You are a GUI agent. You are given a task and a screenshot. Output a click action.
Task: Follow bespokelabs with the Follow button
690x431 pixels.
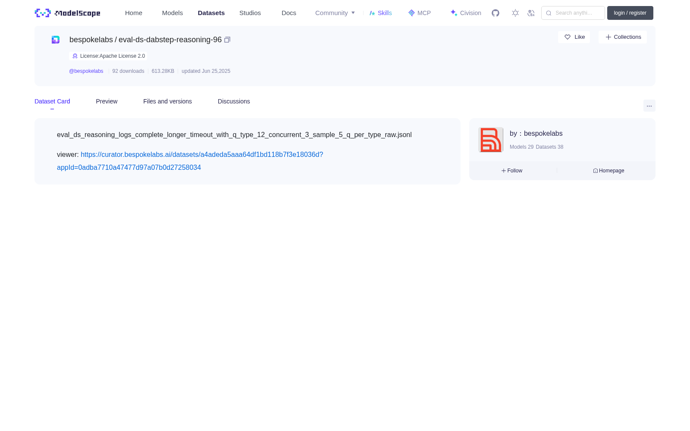coord(512,171)
